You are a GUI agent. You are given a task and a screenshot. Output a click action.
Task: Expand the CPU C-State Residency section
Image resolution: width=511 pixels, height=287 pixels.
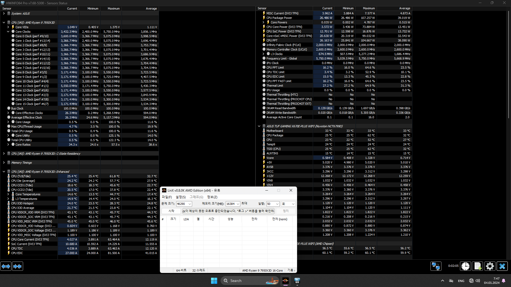click(x=3, y=154)
